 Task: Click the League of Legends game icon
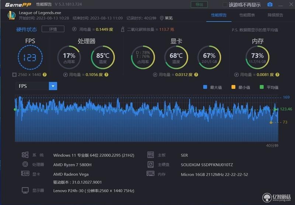[12, 15]
